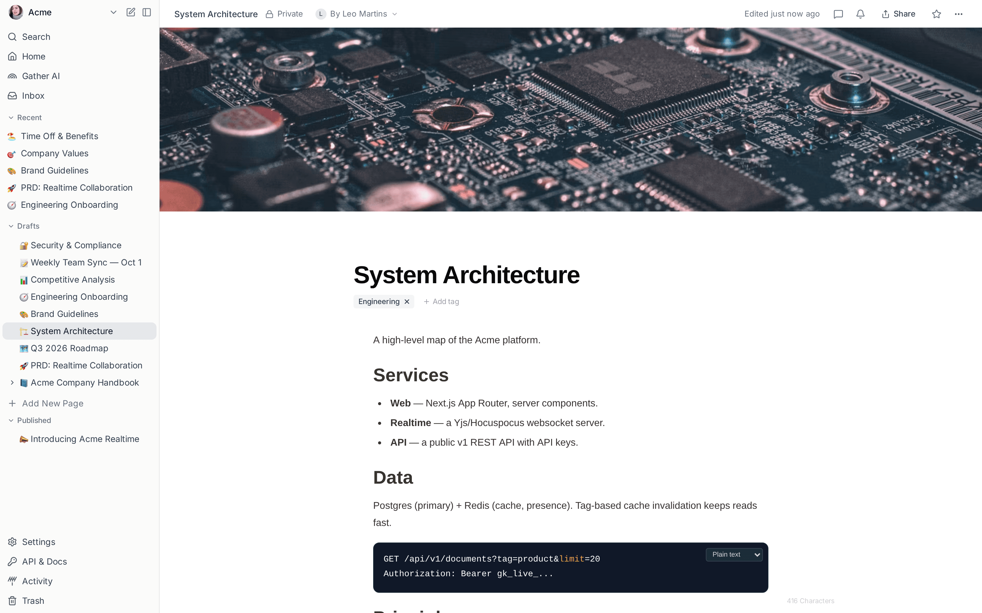982x613 pixels.
Task: Star this document as favorite
Action: 937,14
